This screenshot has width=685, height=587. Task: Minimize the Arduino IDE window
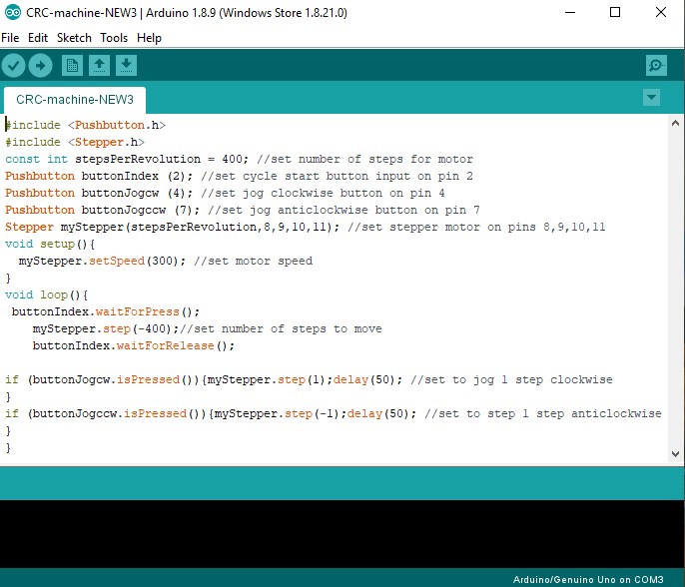tap(569, 13)
